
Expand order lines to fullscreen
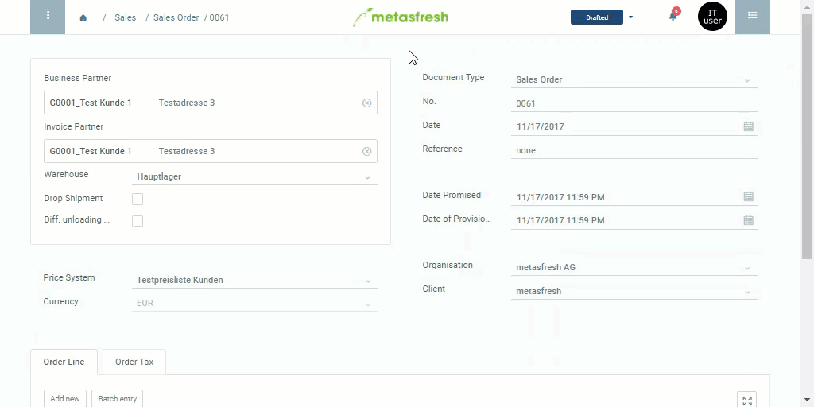pos(747,400)
